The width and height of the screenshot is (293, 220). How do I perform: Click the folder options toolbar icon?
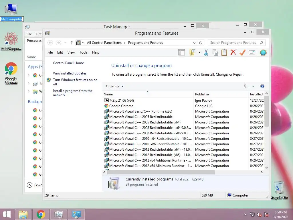[192, 53]
